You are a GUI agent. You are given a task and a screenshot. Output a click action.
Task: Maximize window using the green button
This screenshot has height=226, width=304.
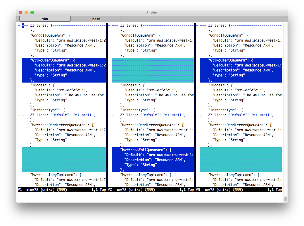click(x=32, y=13)
